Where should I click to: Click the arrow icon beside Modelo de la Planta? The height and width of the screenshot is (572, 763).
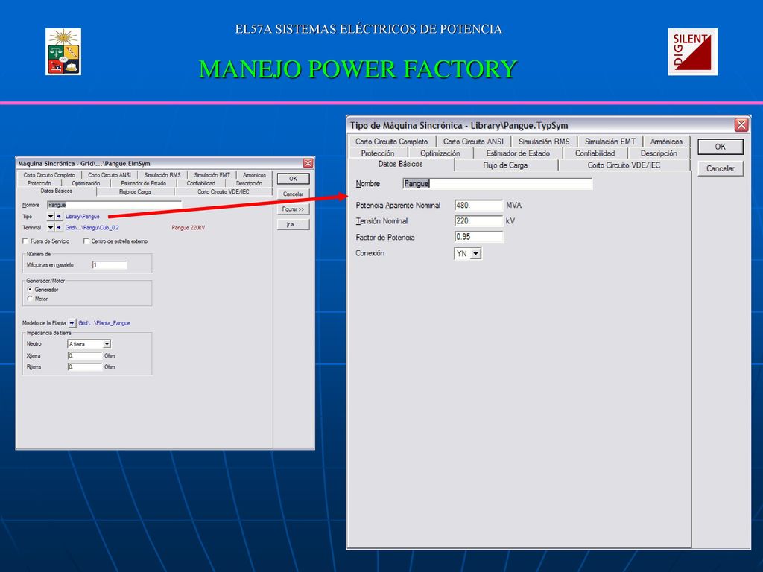[x=72, y=323]
